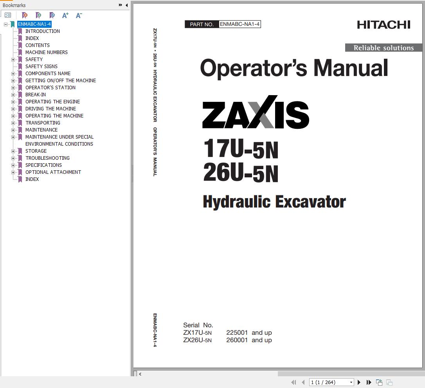
Task: Click the purple bookmark icon beside CONTENTS
Action: coord(20,45)
